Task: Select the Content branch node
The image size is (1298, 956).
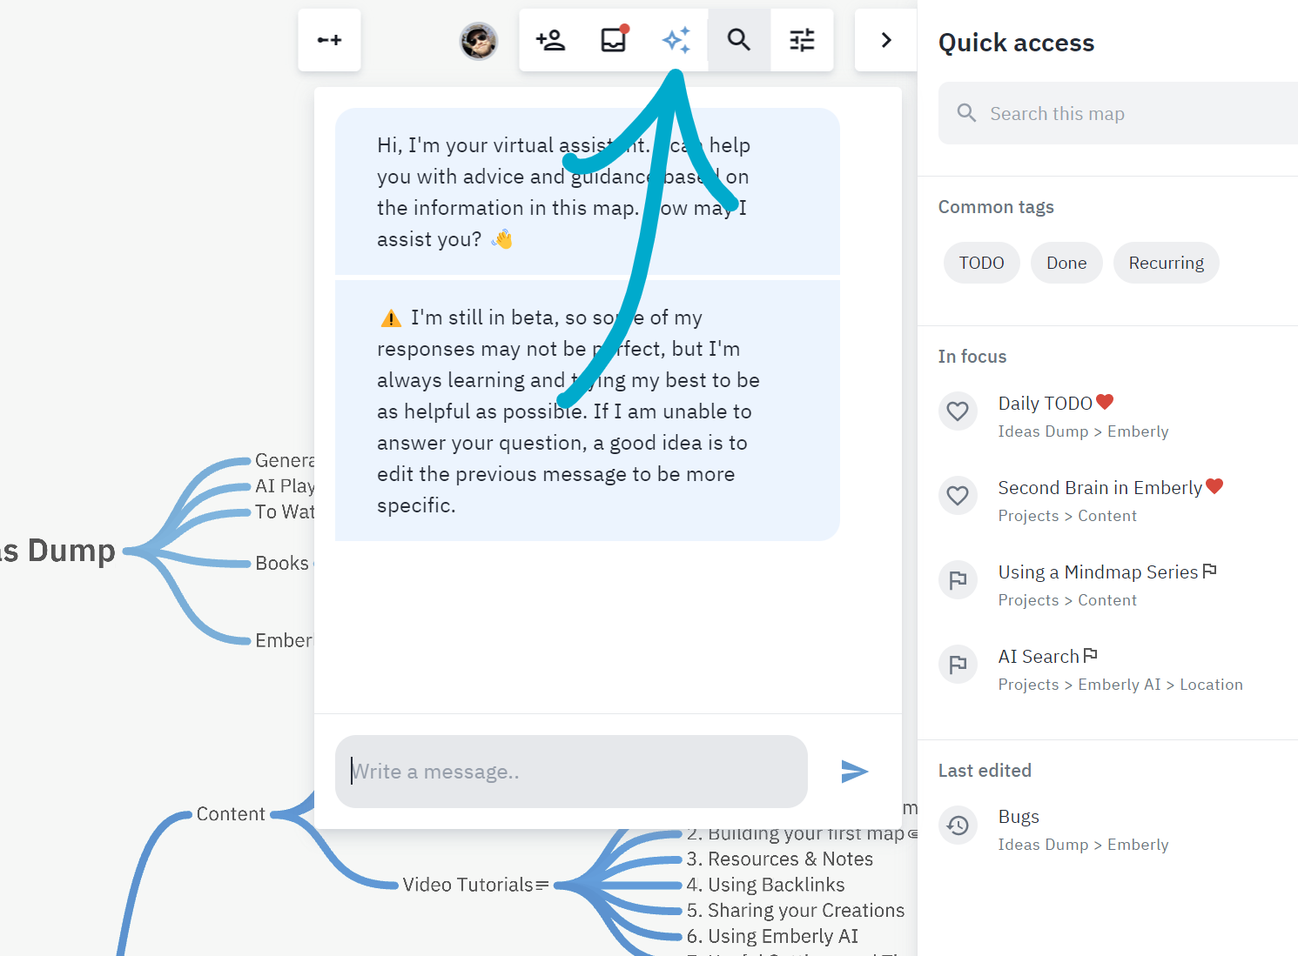Action: pos(231,814)
